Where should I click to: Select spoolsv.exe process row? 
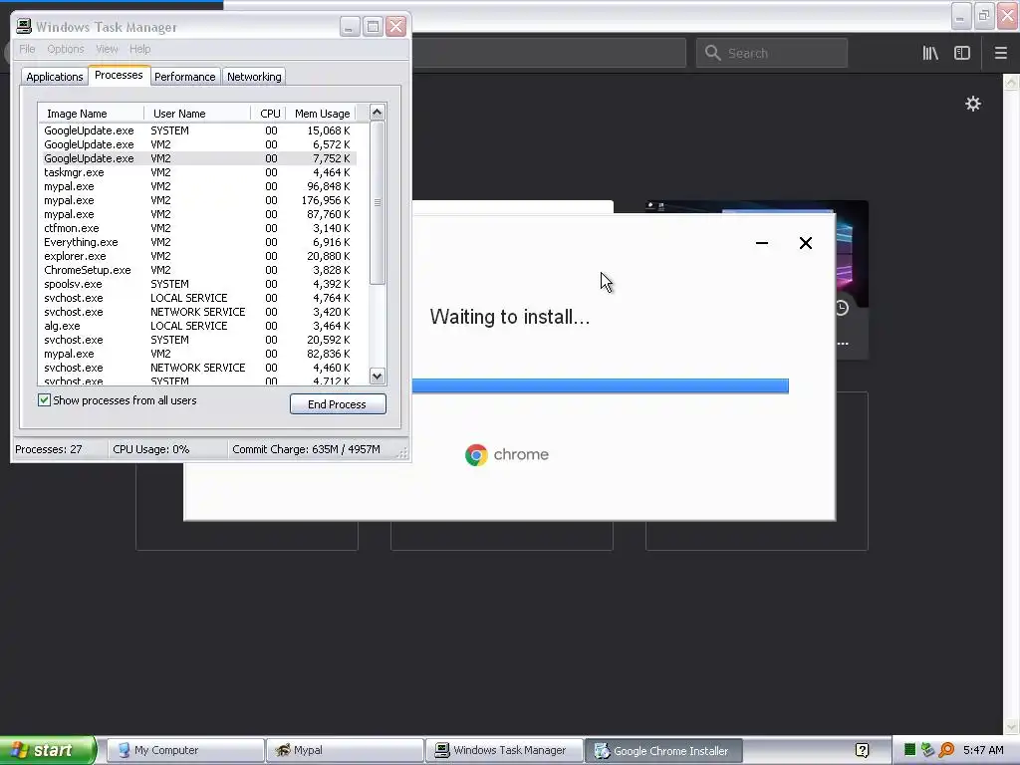pyautogui.click(x=198, y=284)
